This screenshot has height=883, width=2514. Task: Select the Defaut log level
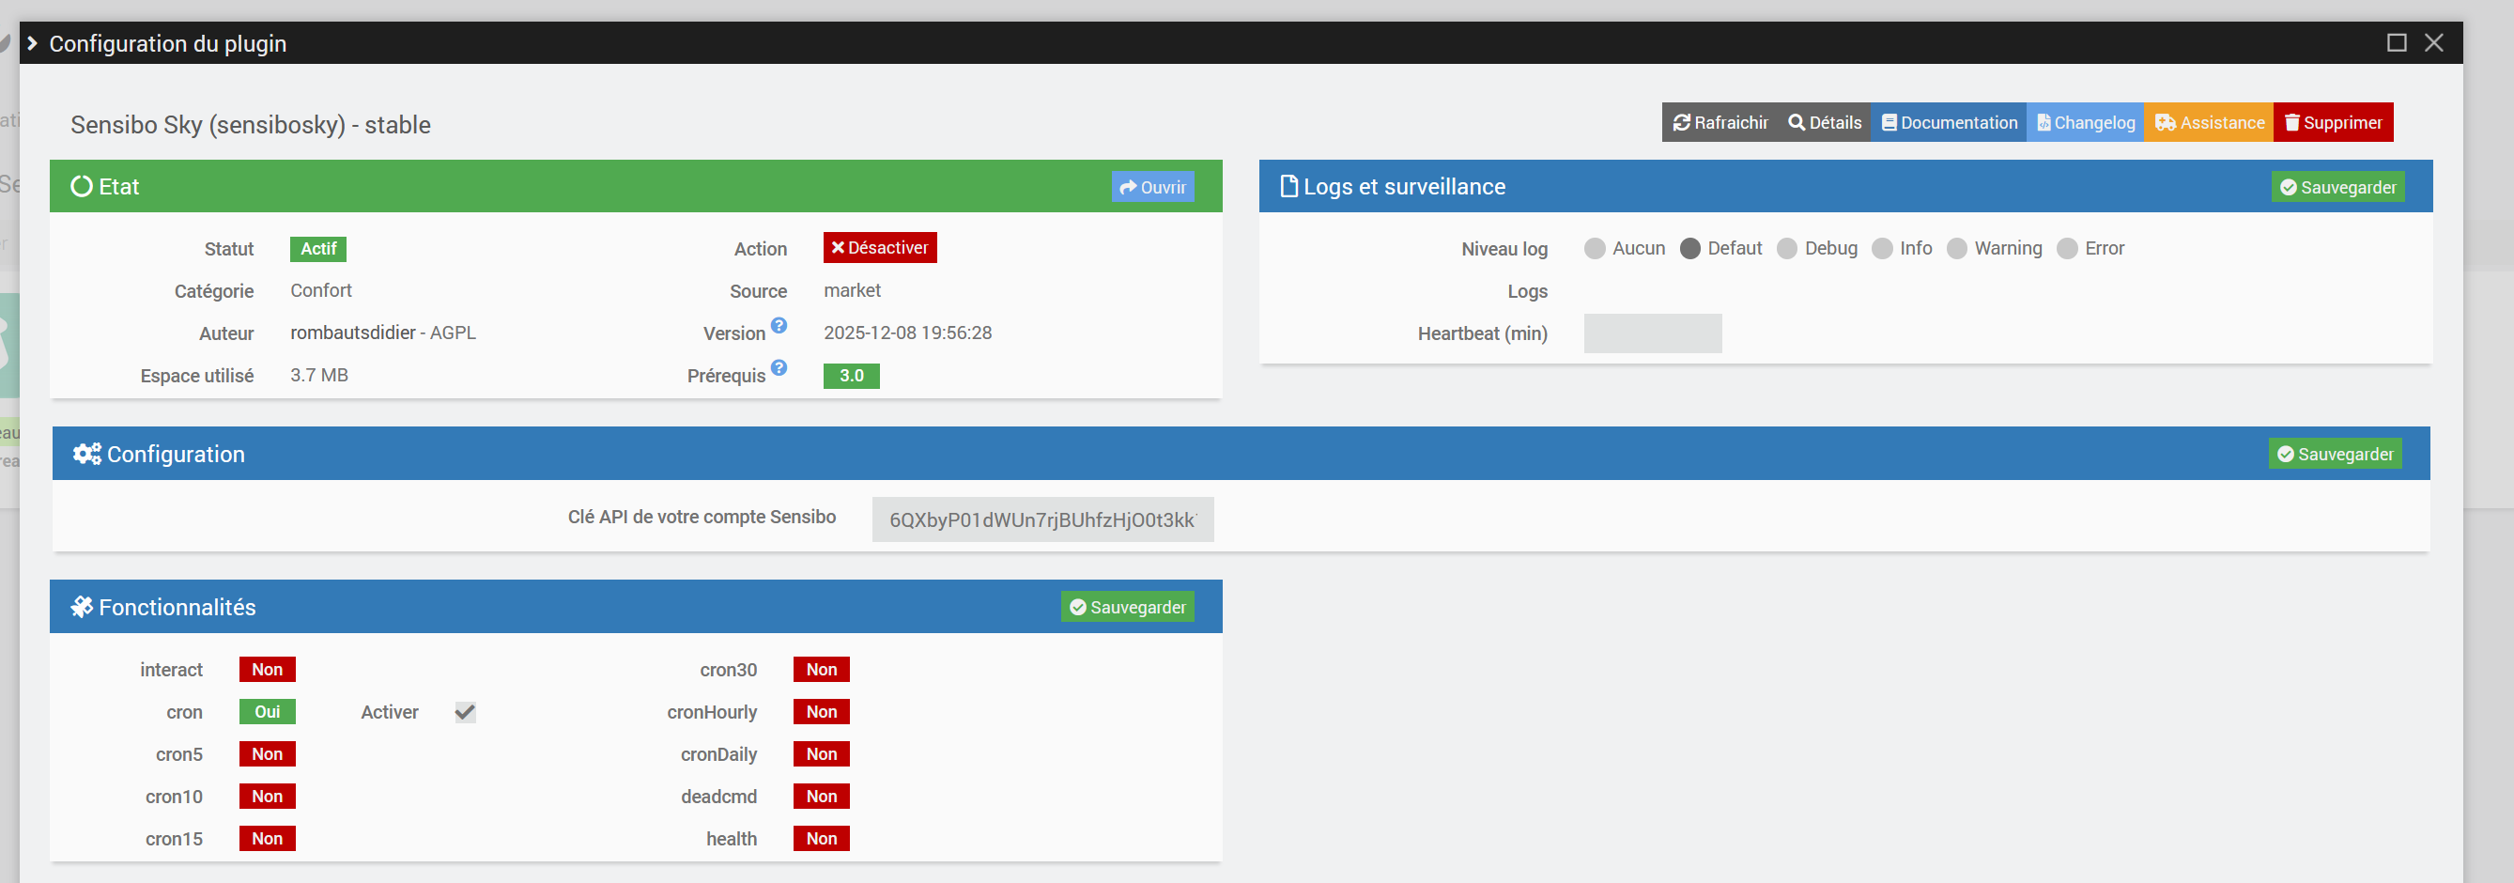coord(1690,249)
